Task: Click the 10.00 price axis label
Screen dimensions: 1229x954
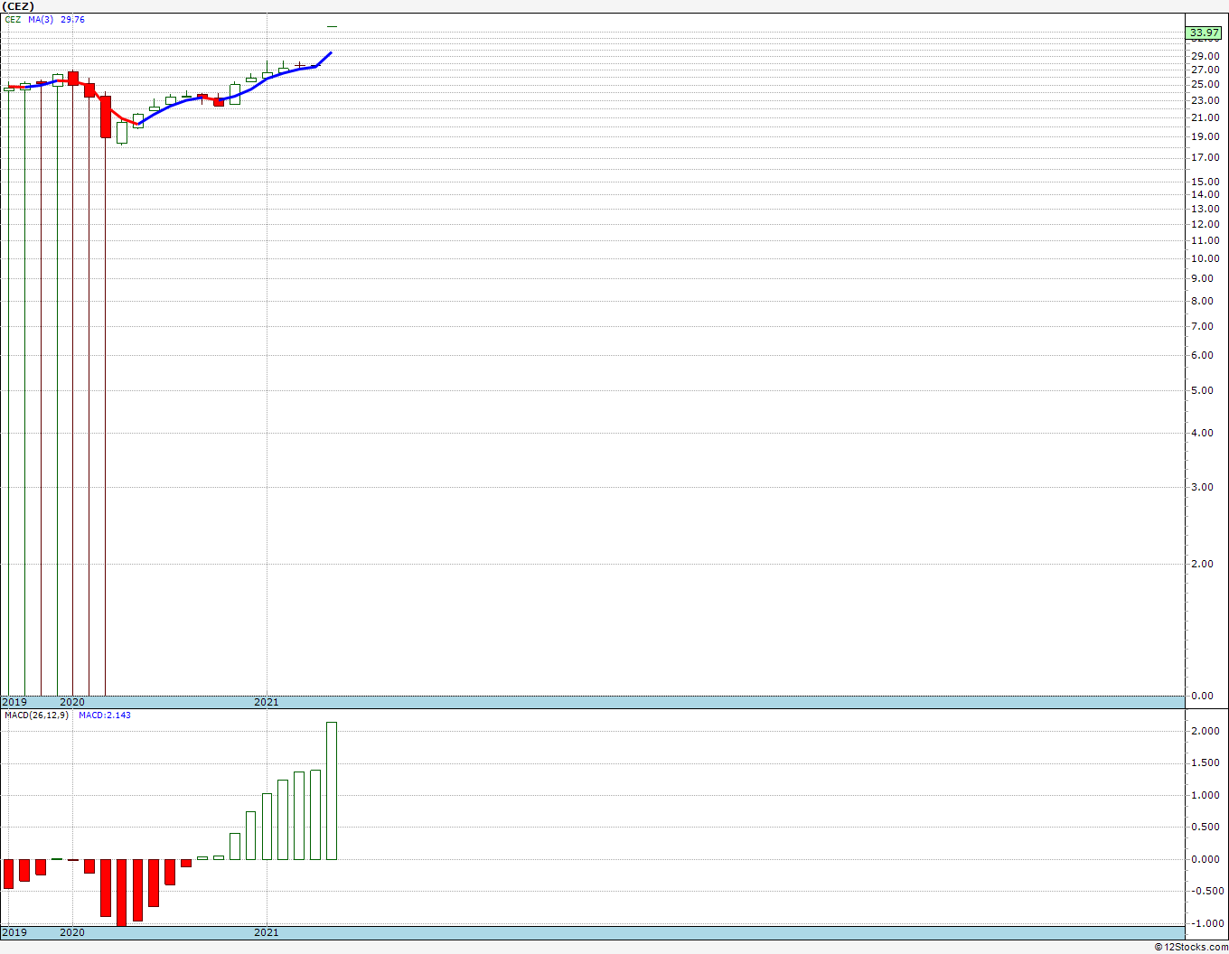Action: point(1206,258)
